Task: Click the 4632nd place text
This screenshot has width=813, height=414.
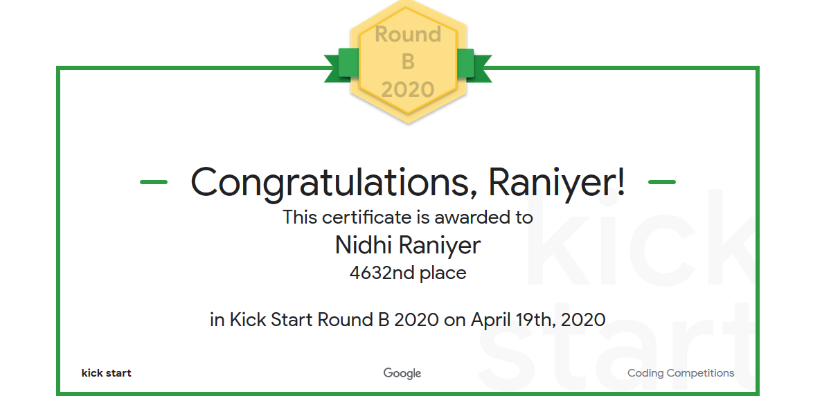Action: pos(408,273)
